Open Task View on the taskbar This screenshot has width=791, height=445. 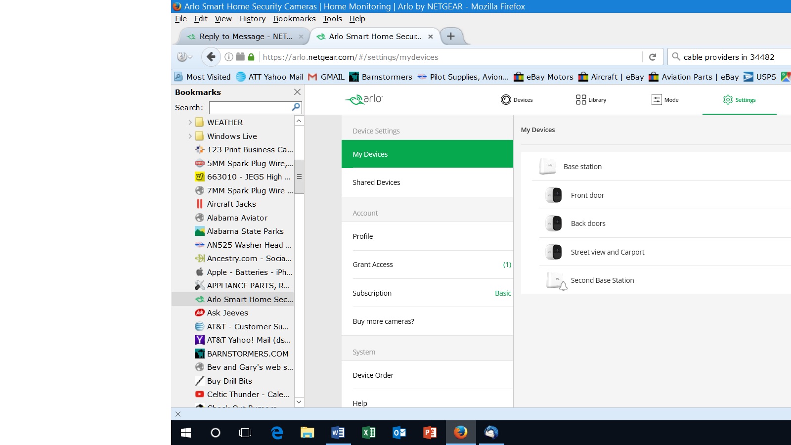coord(245,433)
